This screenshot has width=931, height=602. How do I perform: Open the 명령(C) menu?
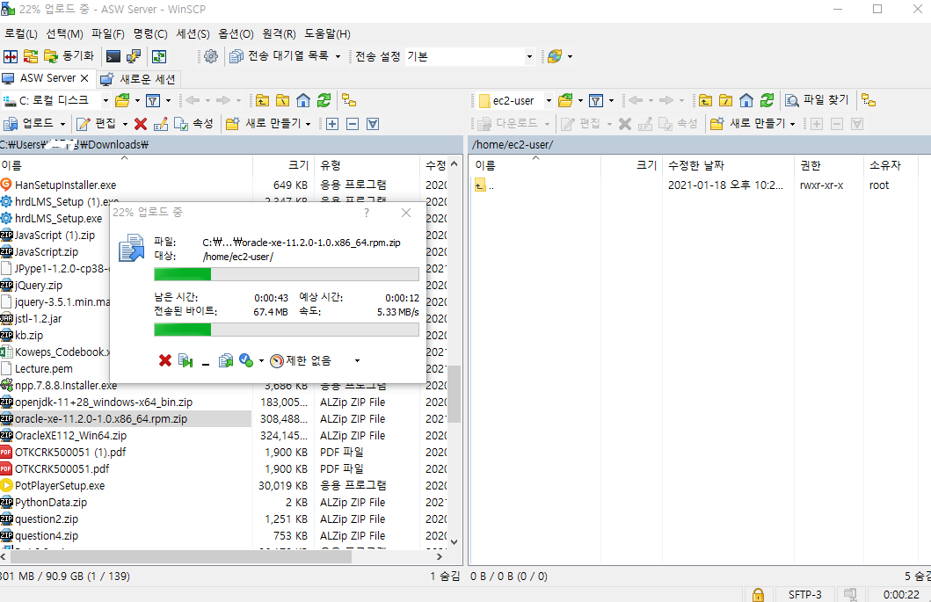(x=149, y=34)
